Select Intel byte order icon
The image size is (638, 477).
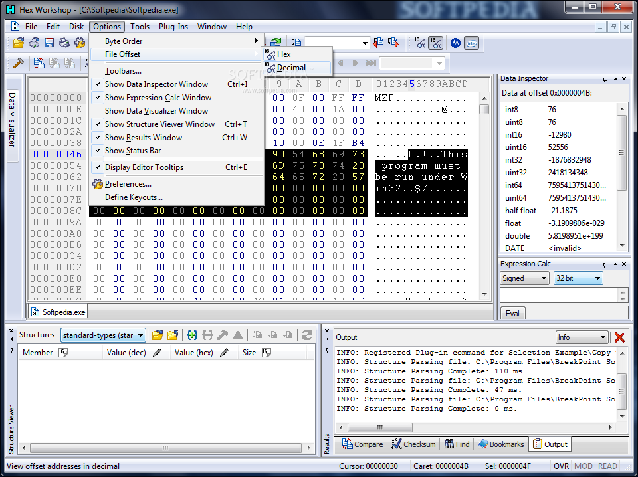pyautogui.click(x=472, y=43)
